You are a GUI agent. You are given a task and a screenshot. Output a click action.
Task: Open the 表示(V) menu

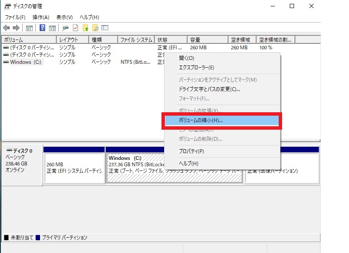coord(64,17)
